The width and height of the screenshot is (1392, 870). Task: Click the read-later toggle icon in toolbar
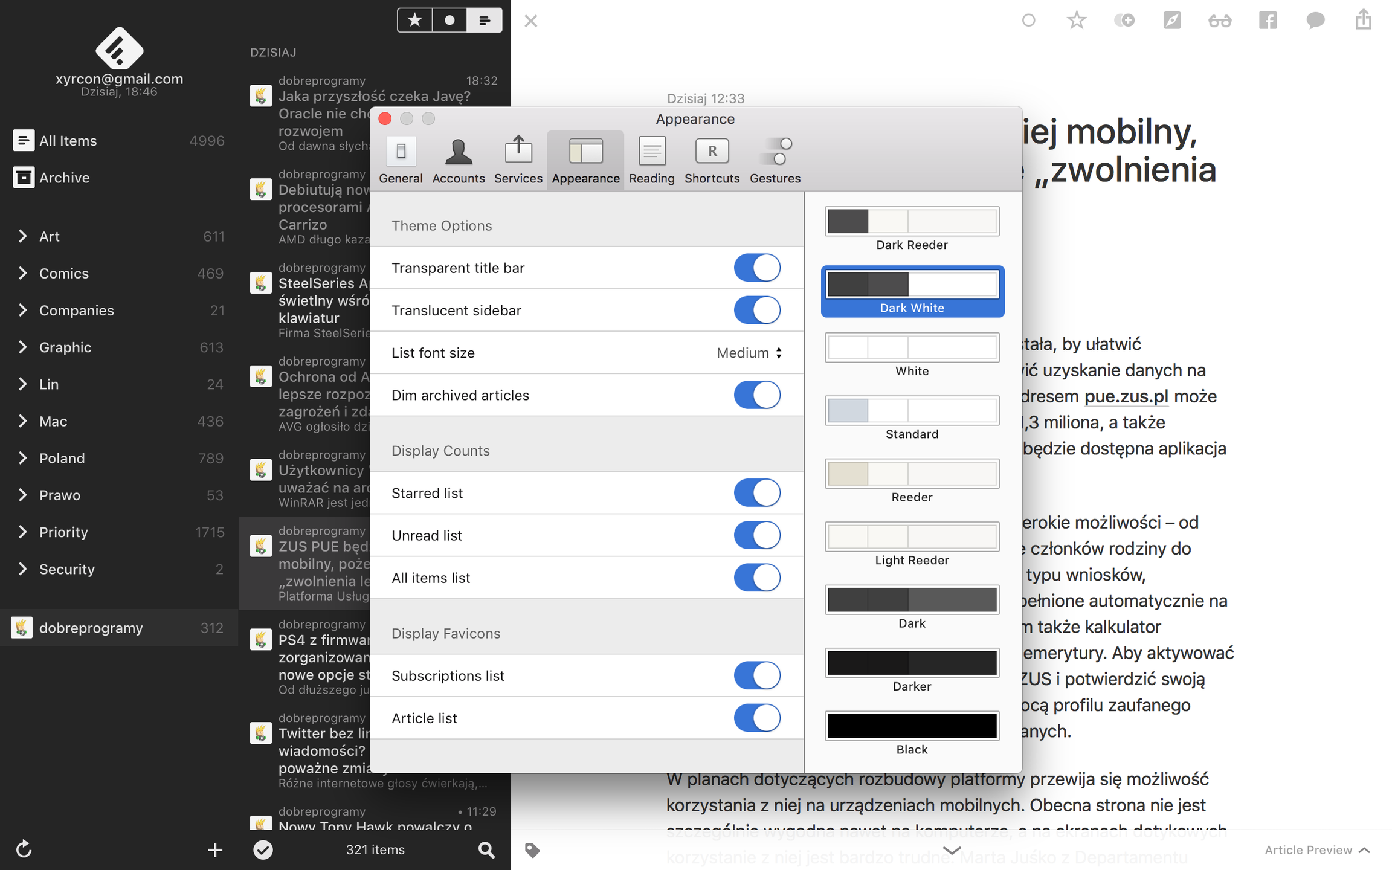(1124, 21)
